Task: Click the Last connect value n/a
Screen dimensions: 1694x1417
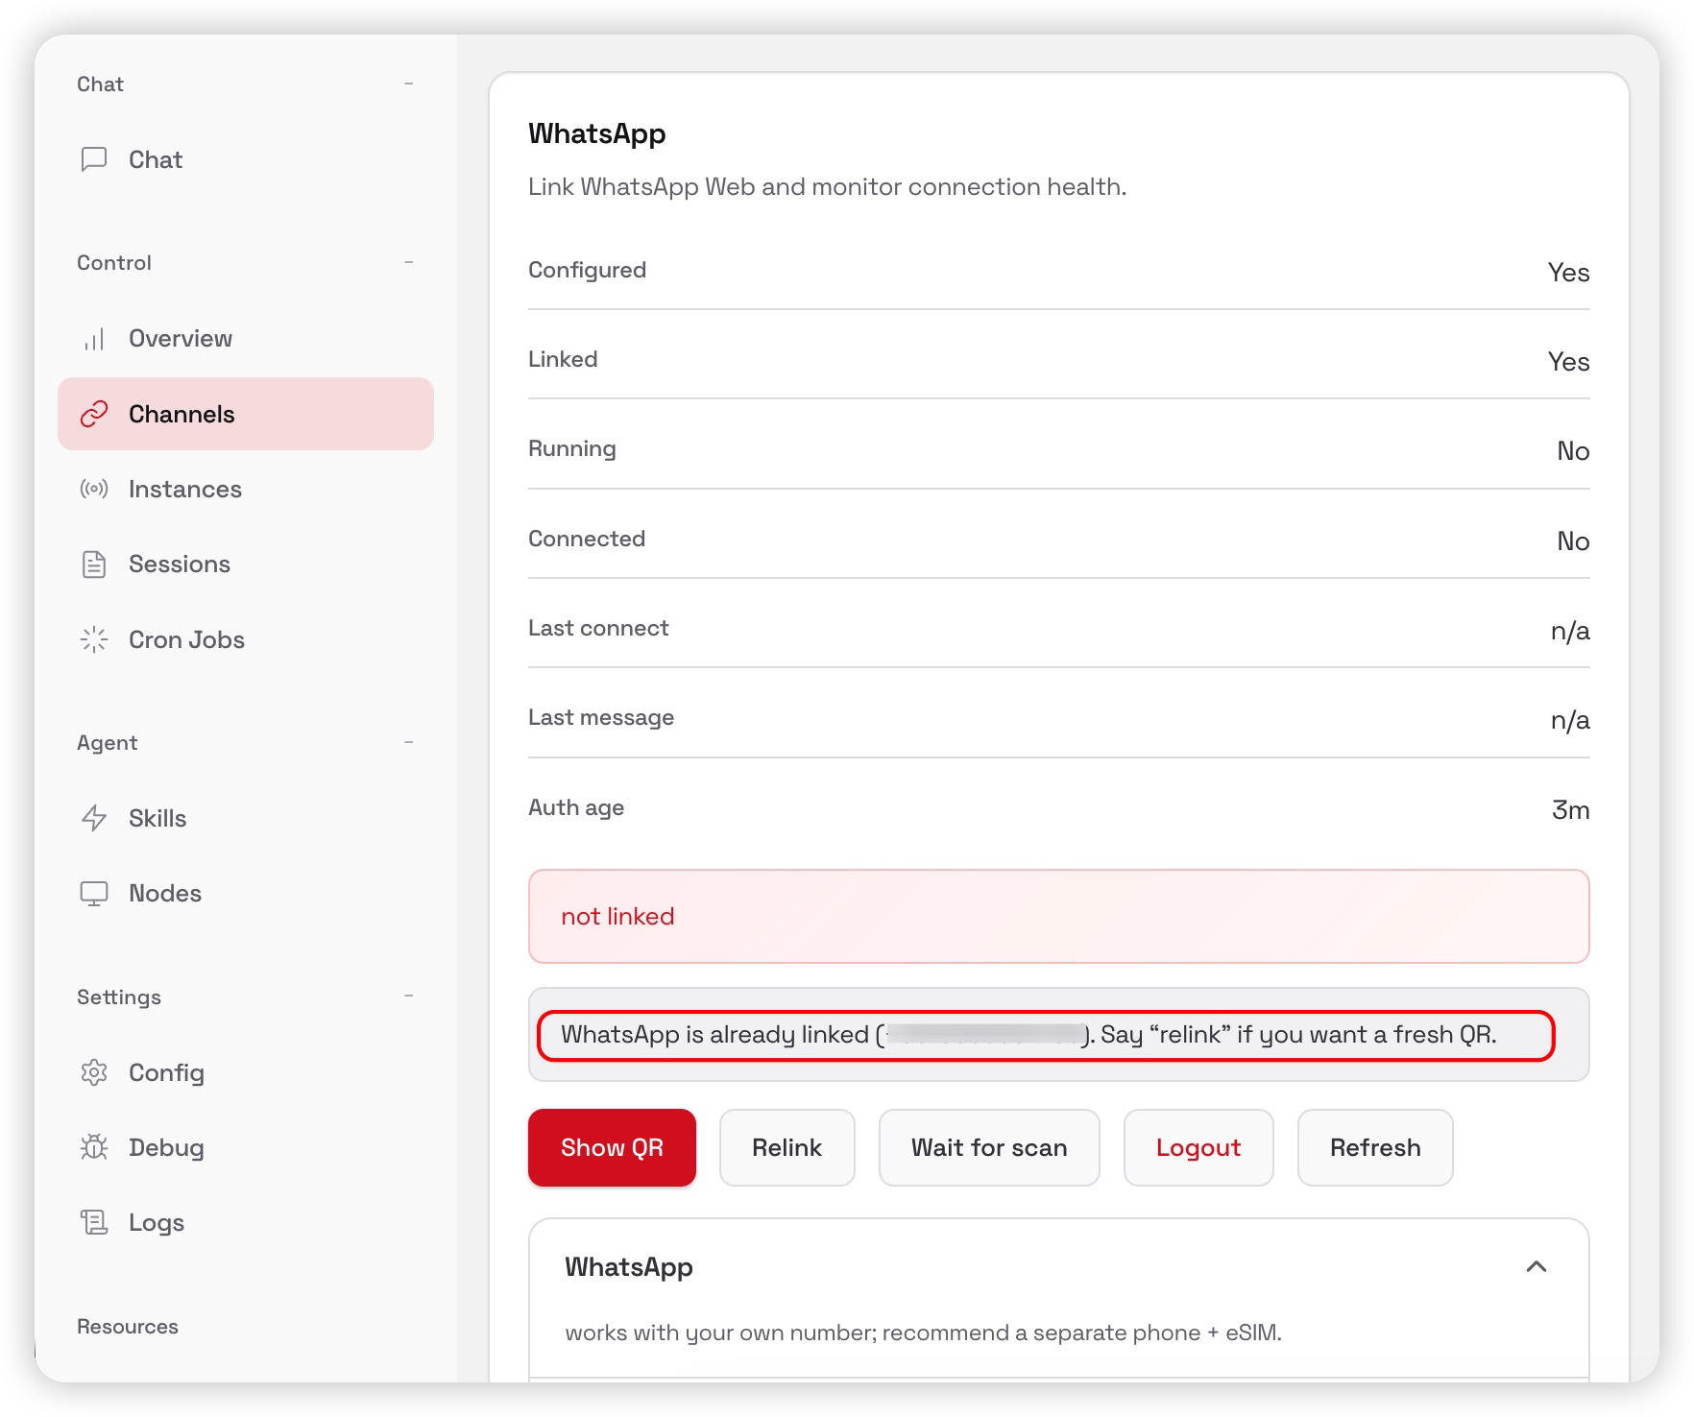Action: point(1570,631)
